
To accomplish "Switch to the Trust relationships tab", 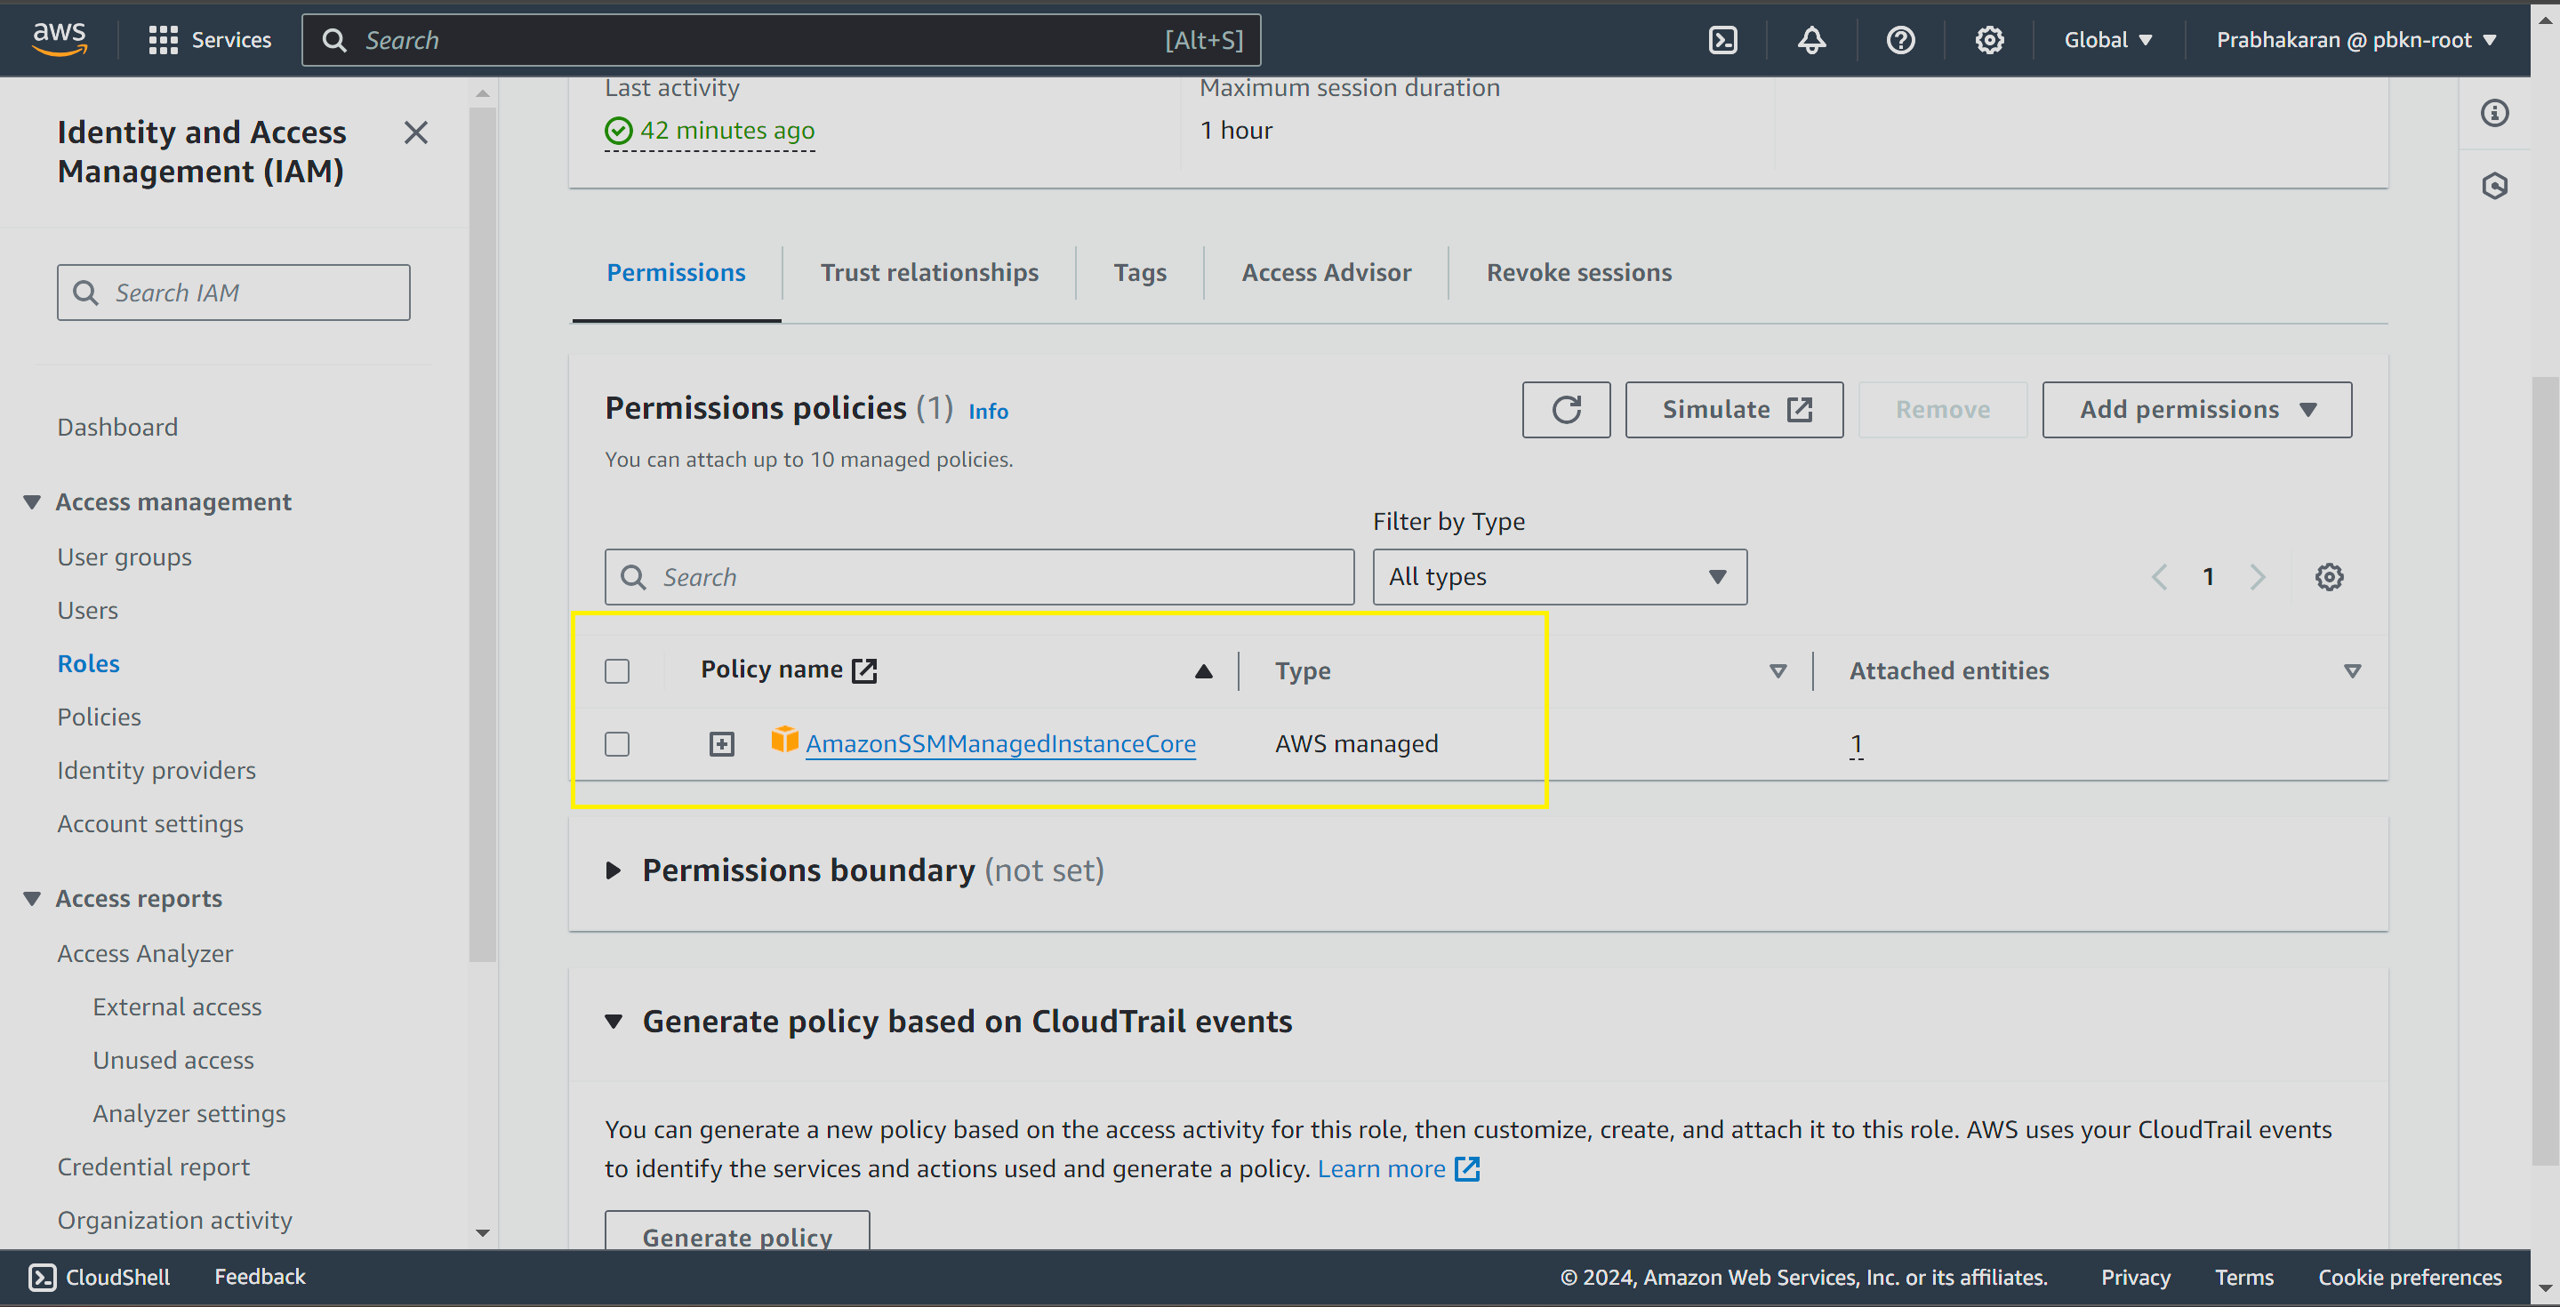I will [929, 272].
